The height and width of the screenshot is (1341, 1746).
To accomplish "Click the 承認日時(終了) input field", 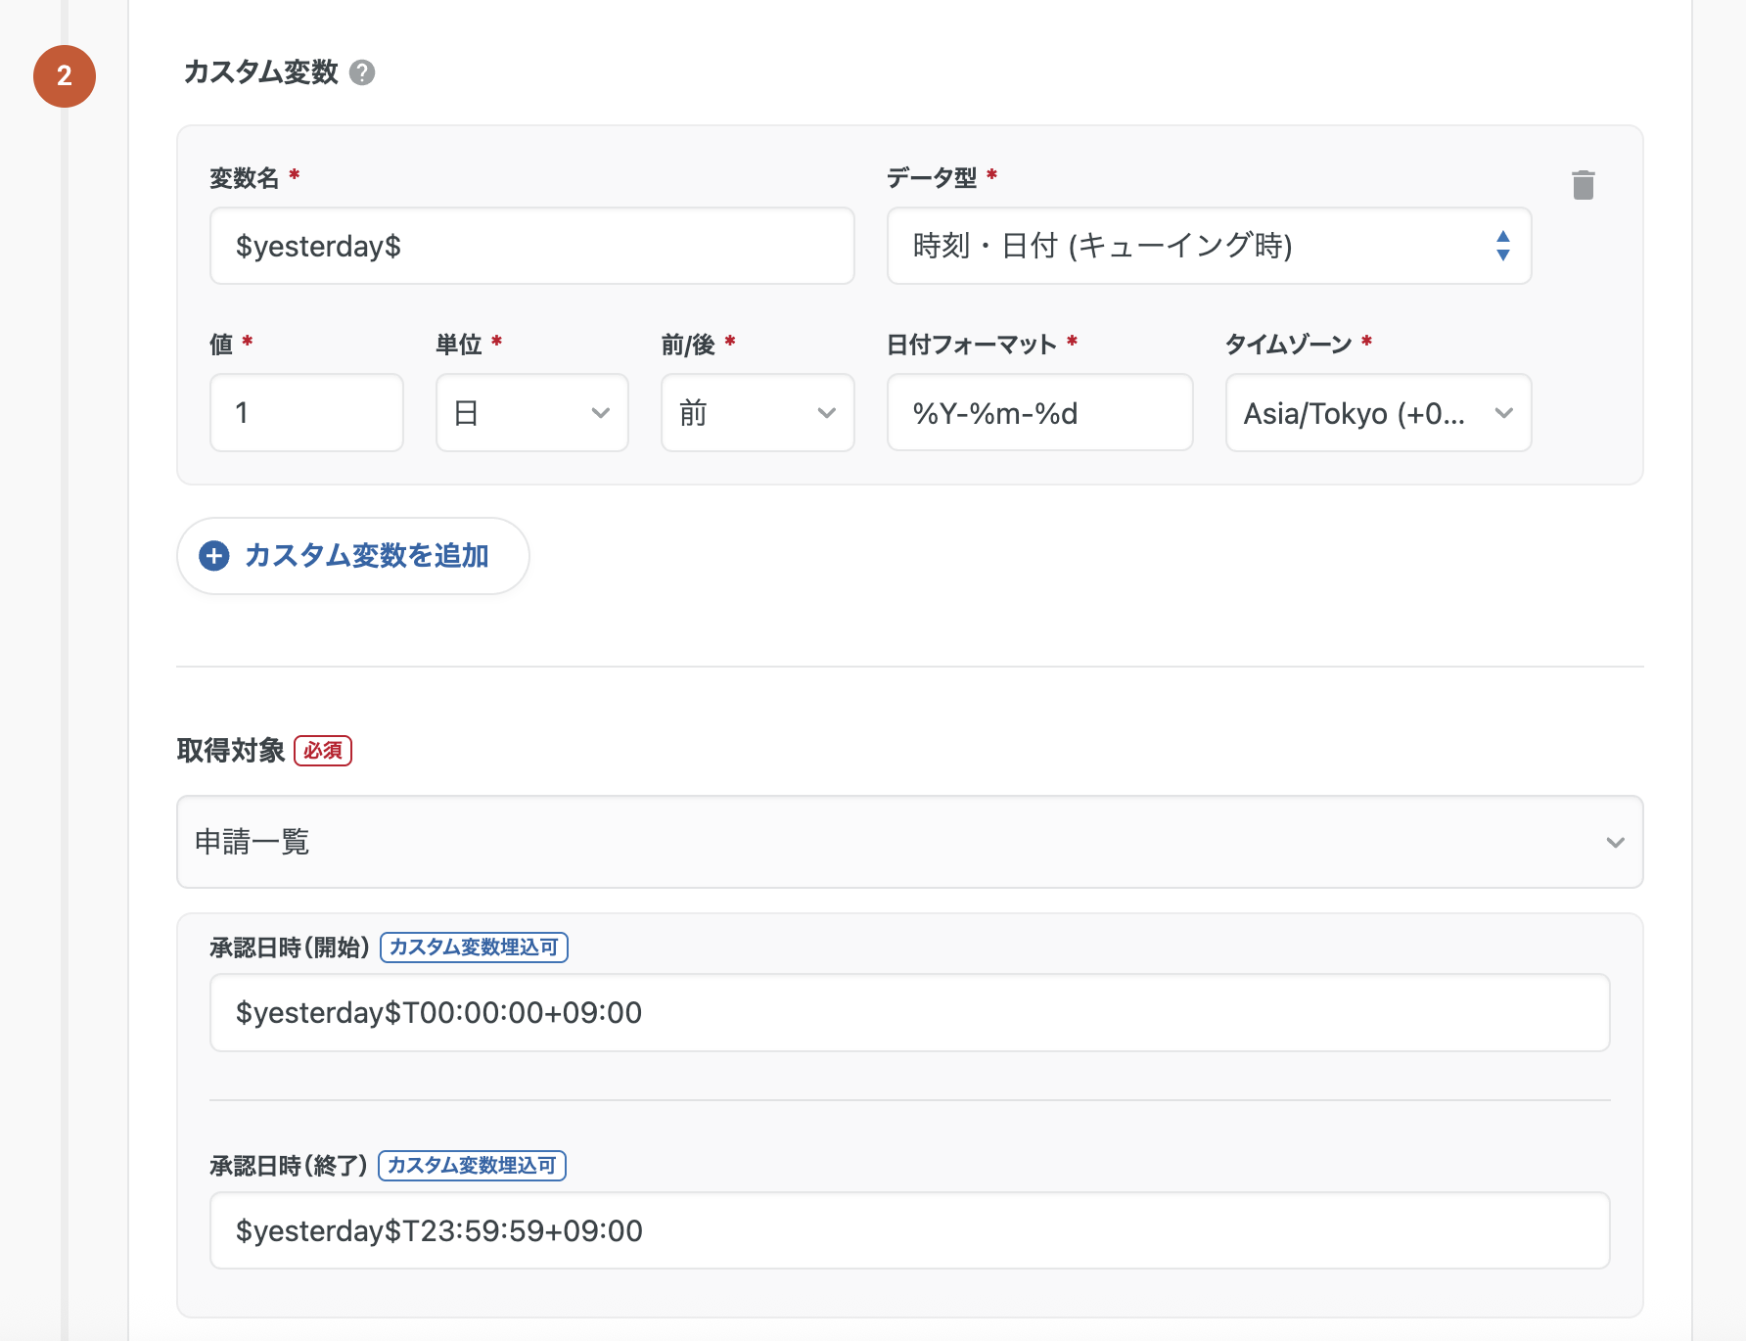I will [x=909, y=1231].
